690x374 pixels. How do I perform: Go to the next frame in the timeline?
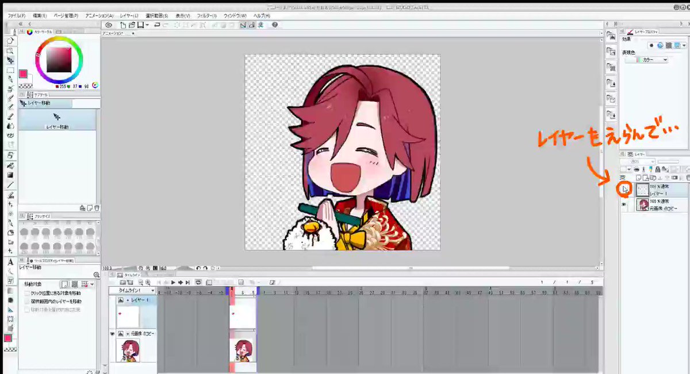pyautogui.click(x=181, y=283)
